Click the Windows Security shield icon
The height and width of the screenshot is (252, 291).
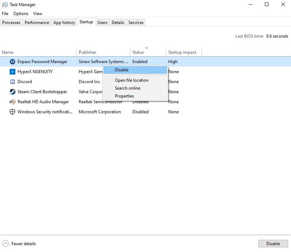(13, 112)
